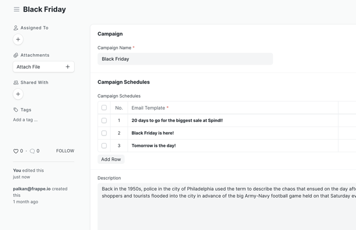
Task: Edit the Campaign Name field
Action: [x=185, y=59]
